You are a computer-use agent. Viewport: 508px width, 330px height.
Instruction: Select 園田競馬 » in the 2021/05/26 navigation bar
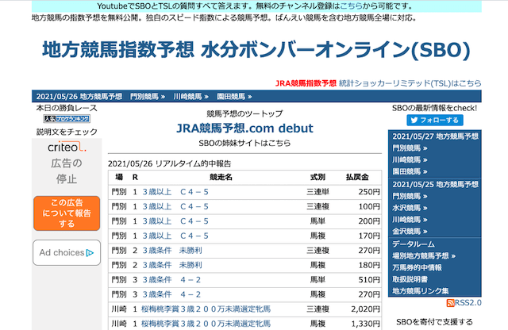[234, 97]
